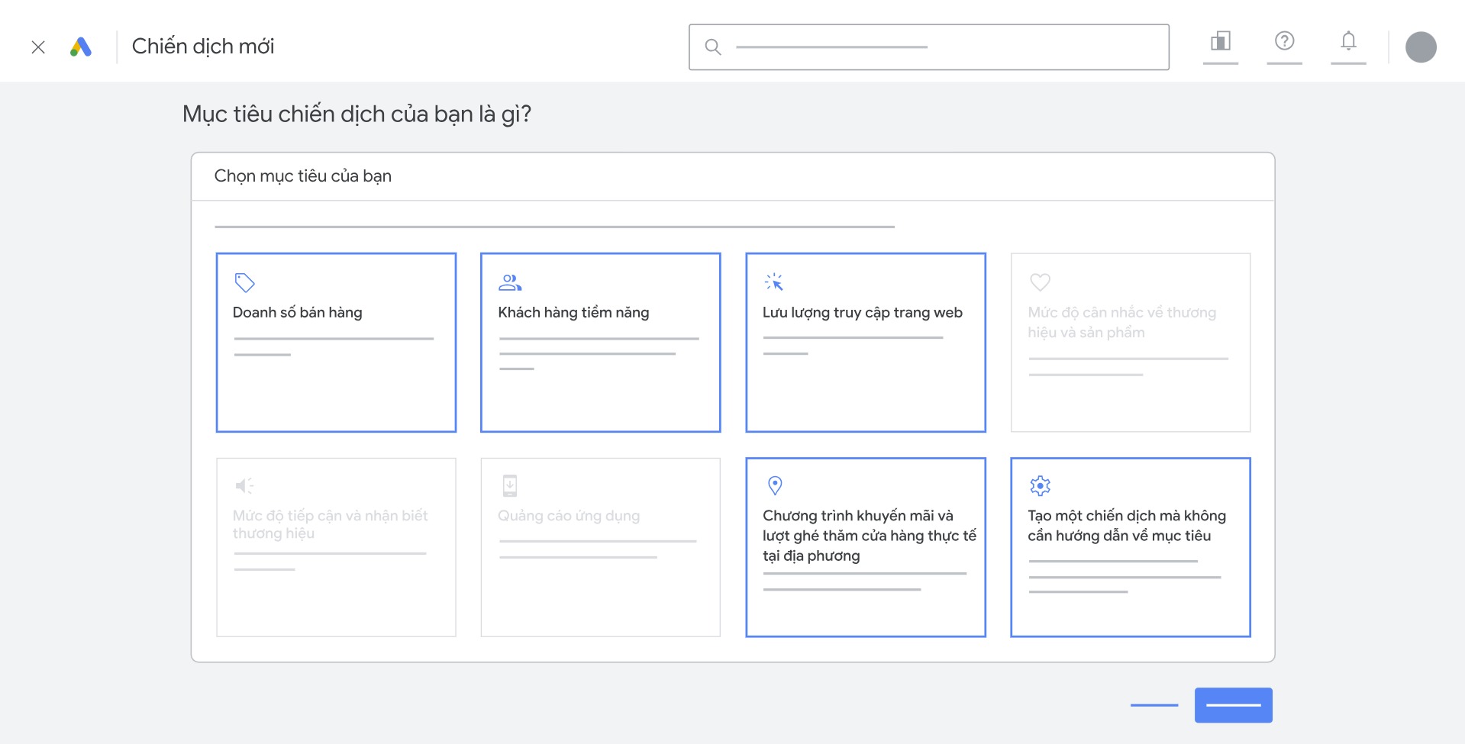Close the new campaign setup

[x=38, y=47]
